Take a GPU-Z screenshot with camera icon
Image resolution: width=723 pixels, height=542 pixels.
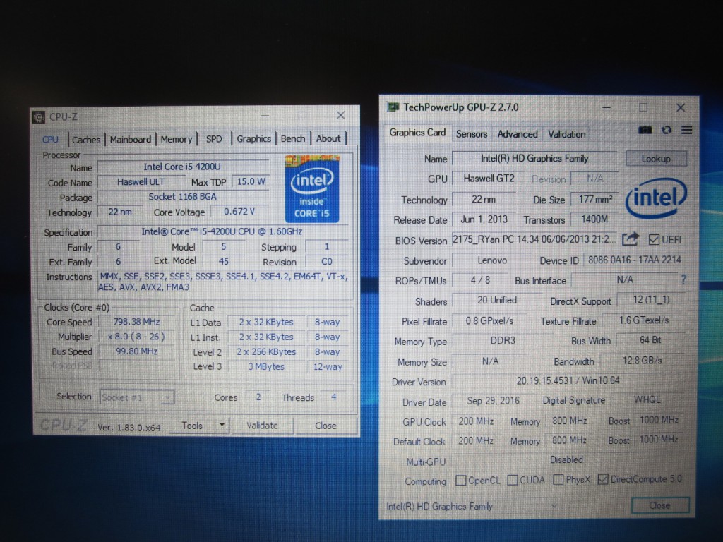(x=645, y=130)
